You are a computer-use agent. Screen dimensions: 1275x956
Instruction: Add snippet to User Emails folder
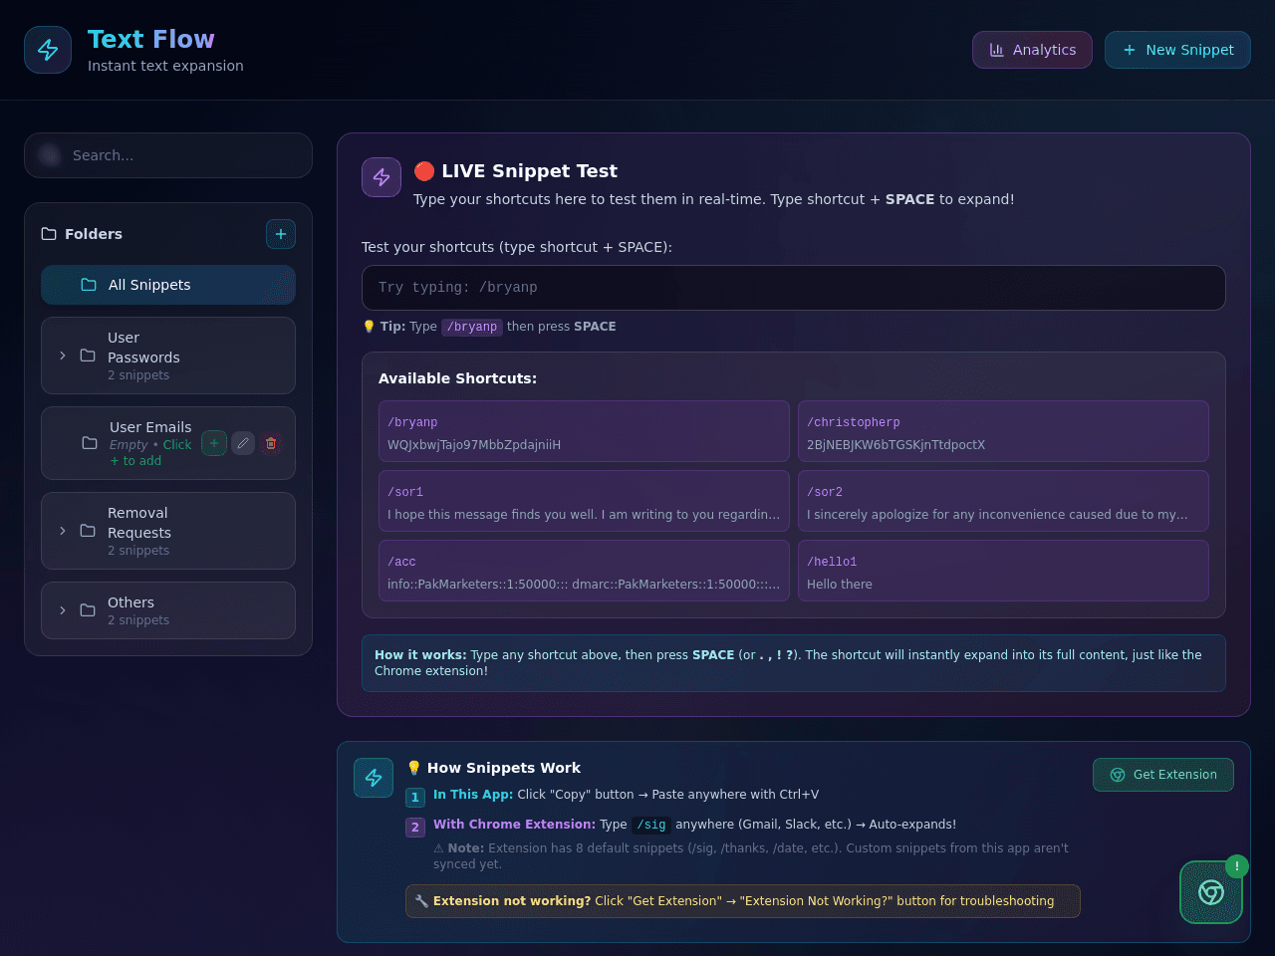(x=214, y=443)
